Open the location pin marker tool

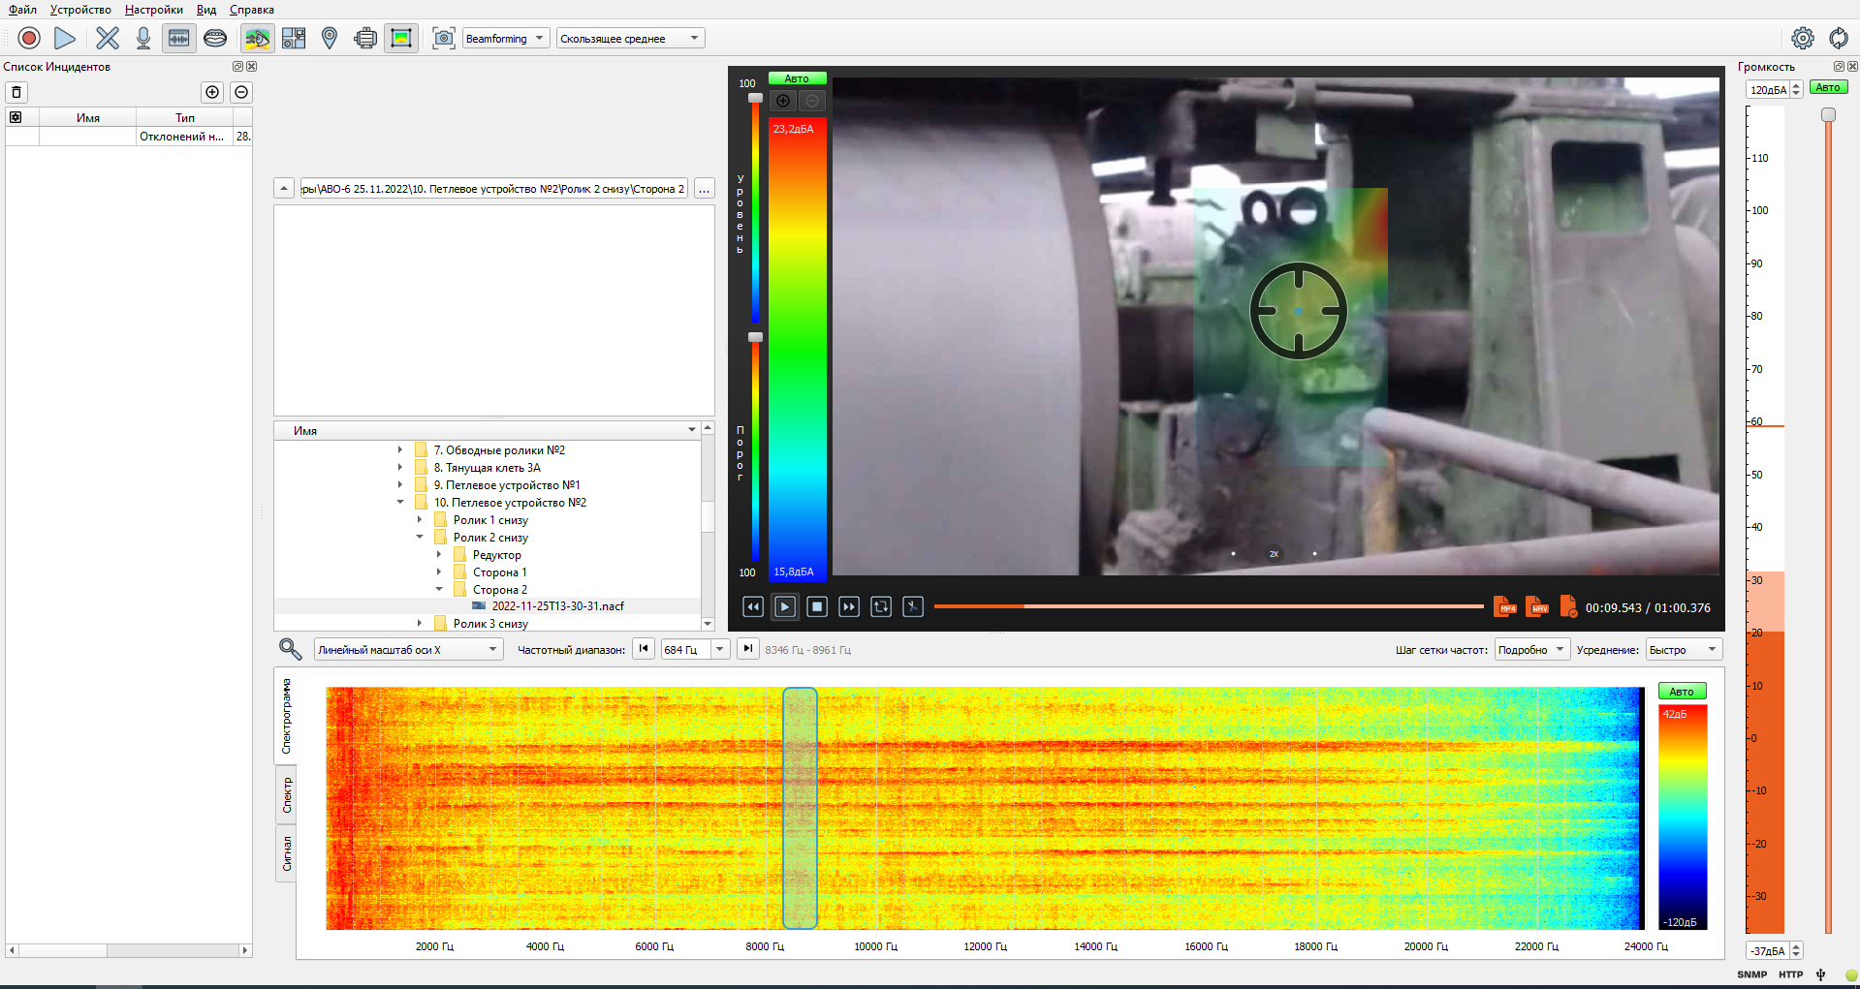tap(330, 38)
